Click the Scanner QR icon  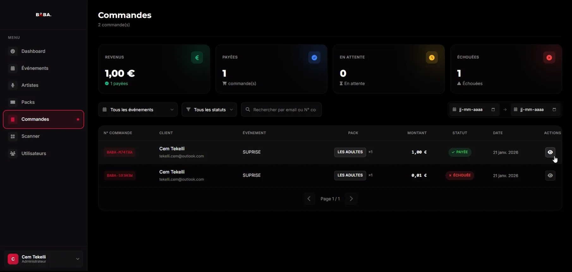(13, 136)
